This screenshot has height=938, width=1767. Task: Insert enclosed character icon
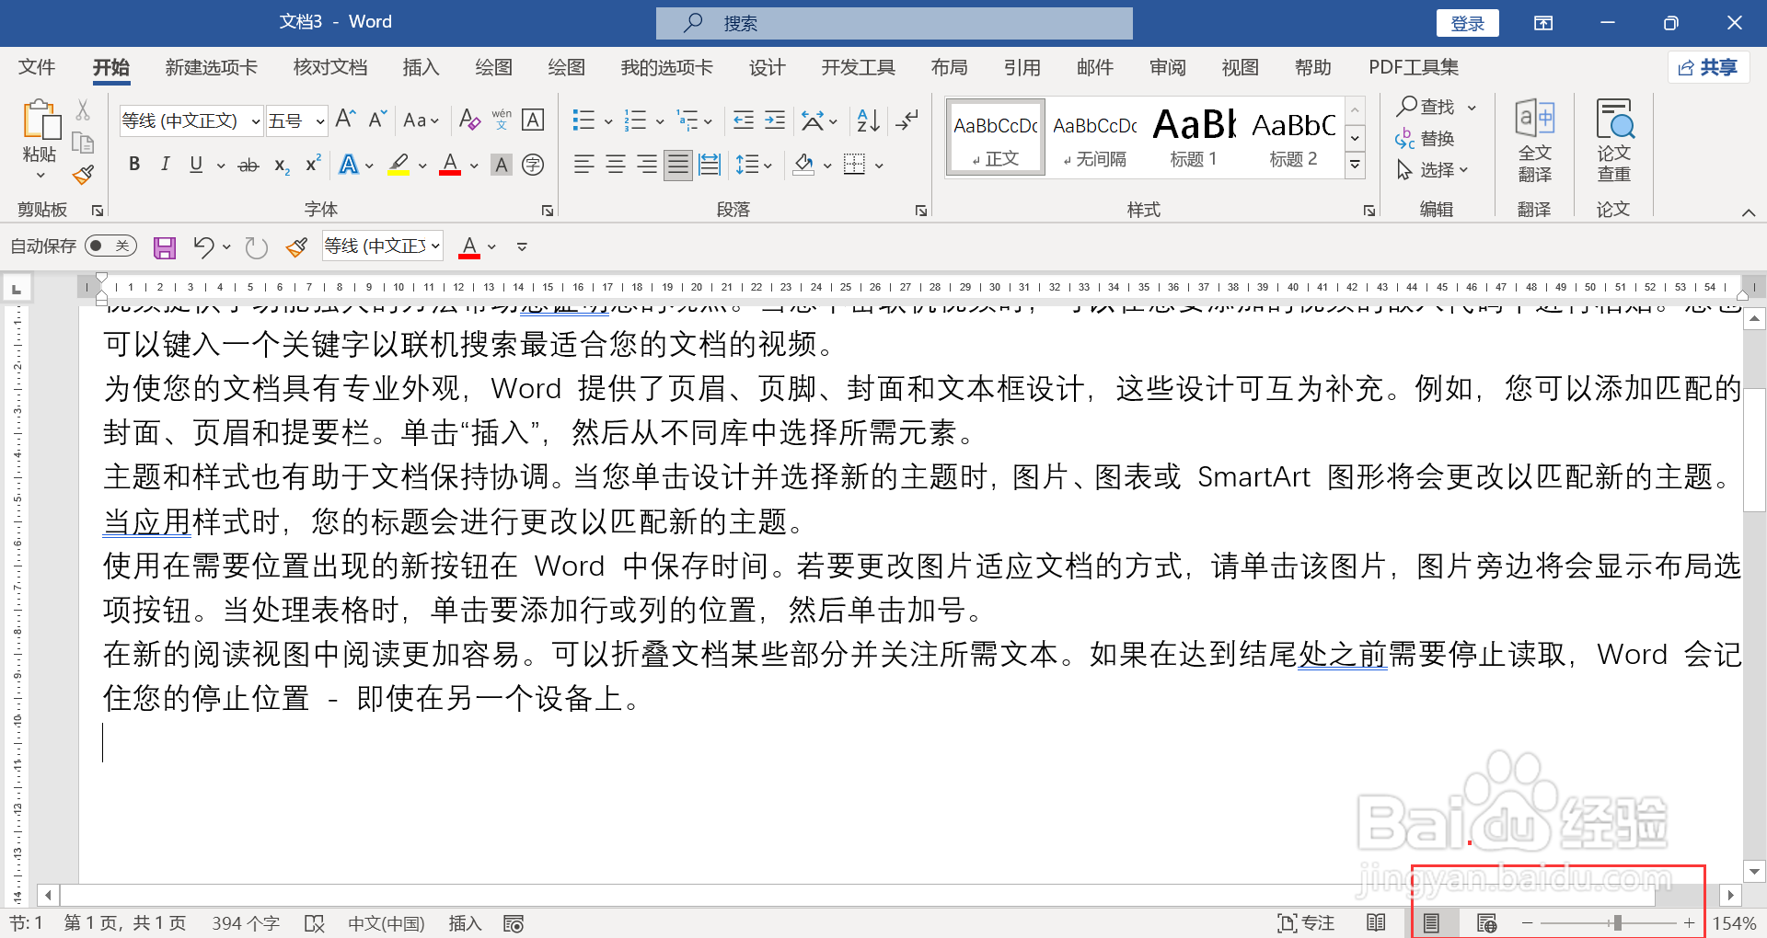pyautogui.click(x=533, y=166)
